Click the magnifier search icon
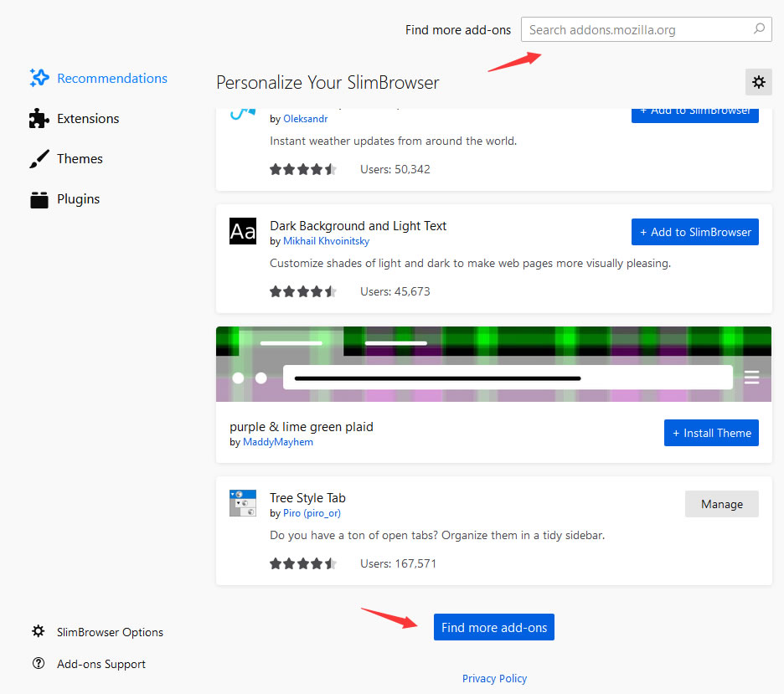The image size is (784, 694). point(759,29)
